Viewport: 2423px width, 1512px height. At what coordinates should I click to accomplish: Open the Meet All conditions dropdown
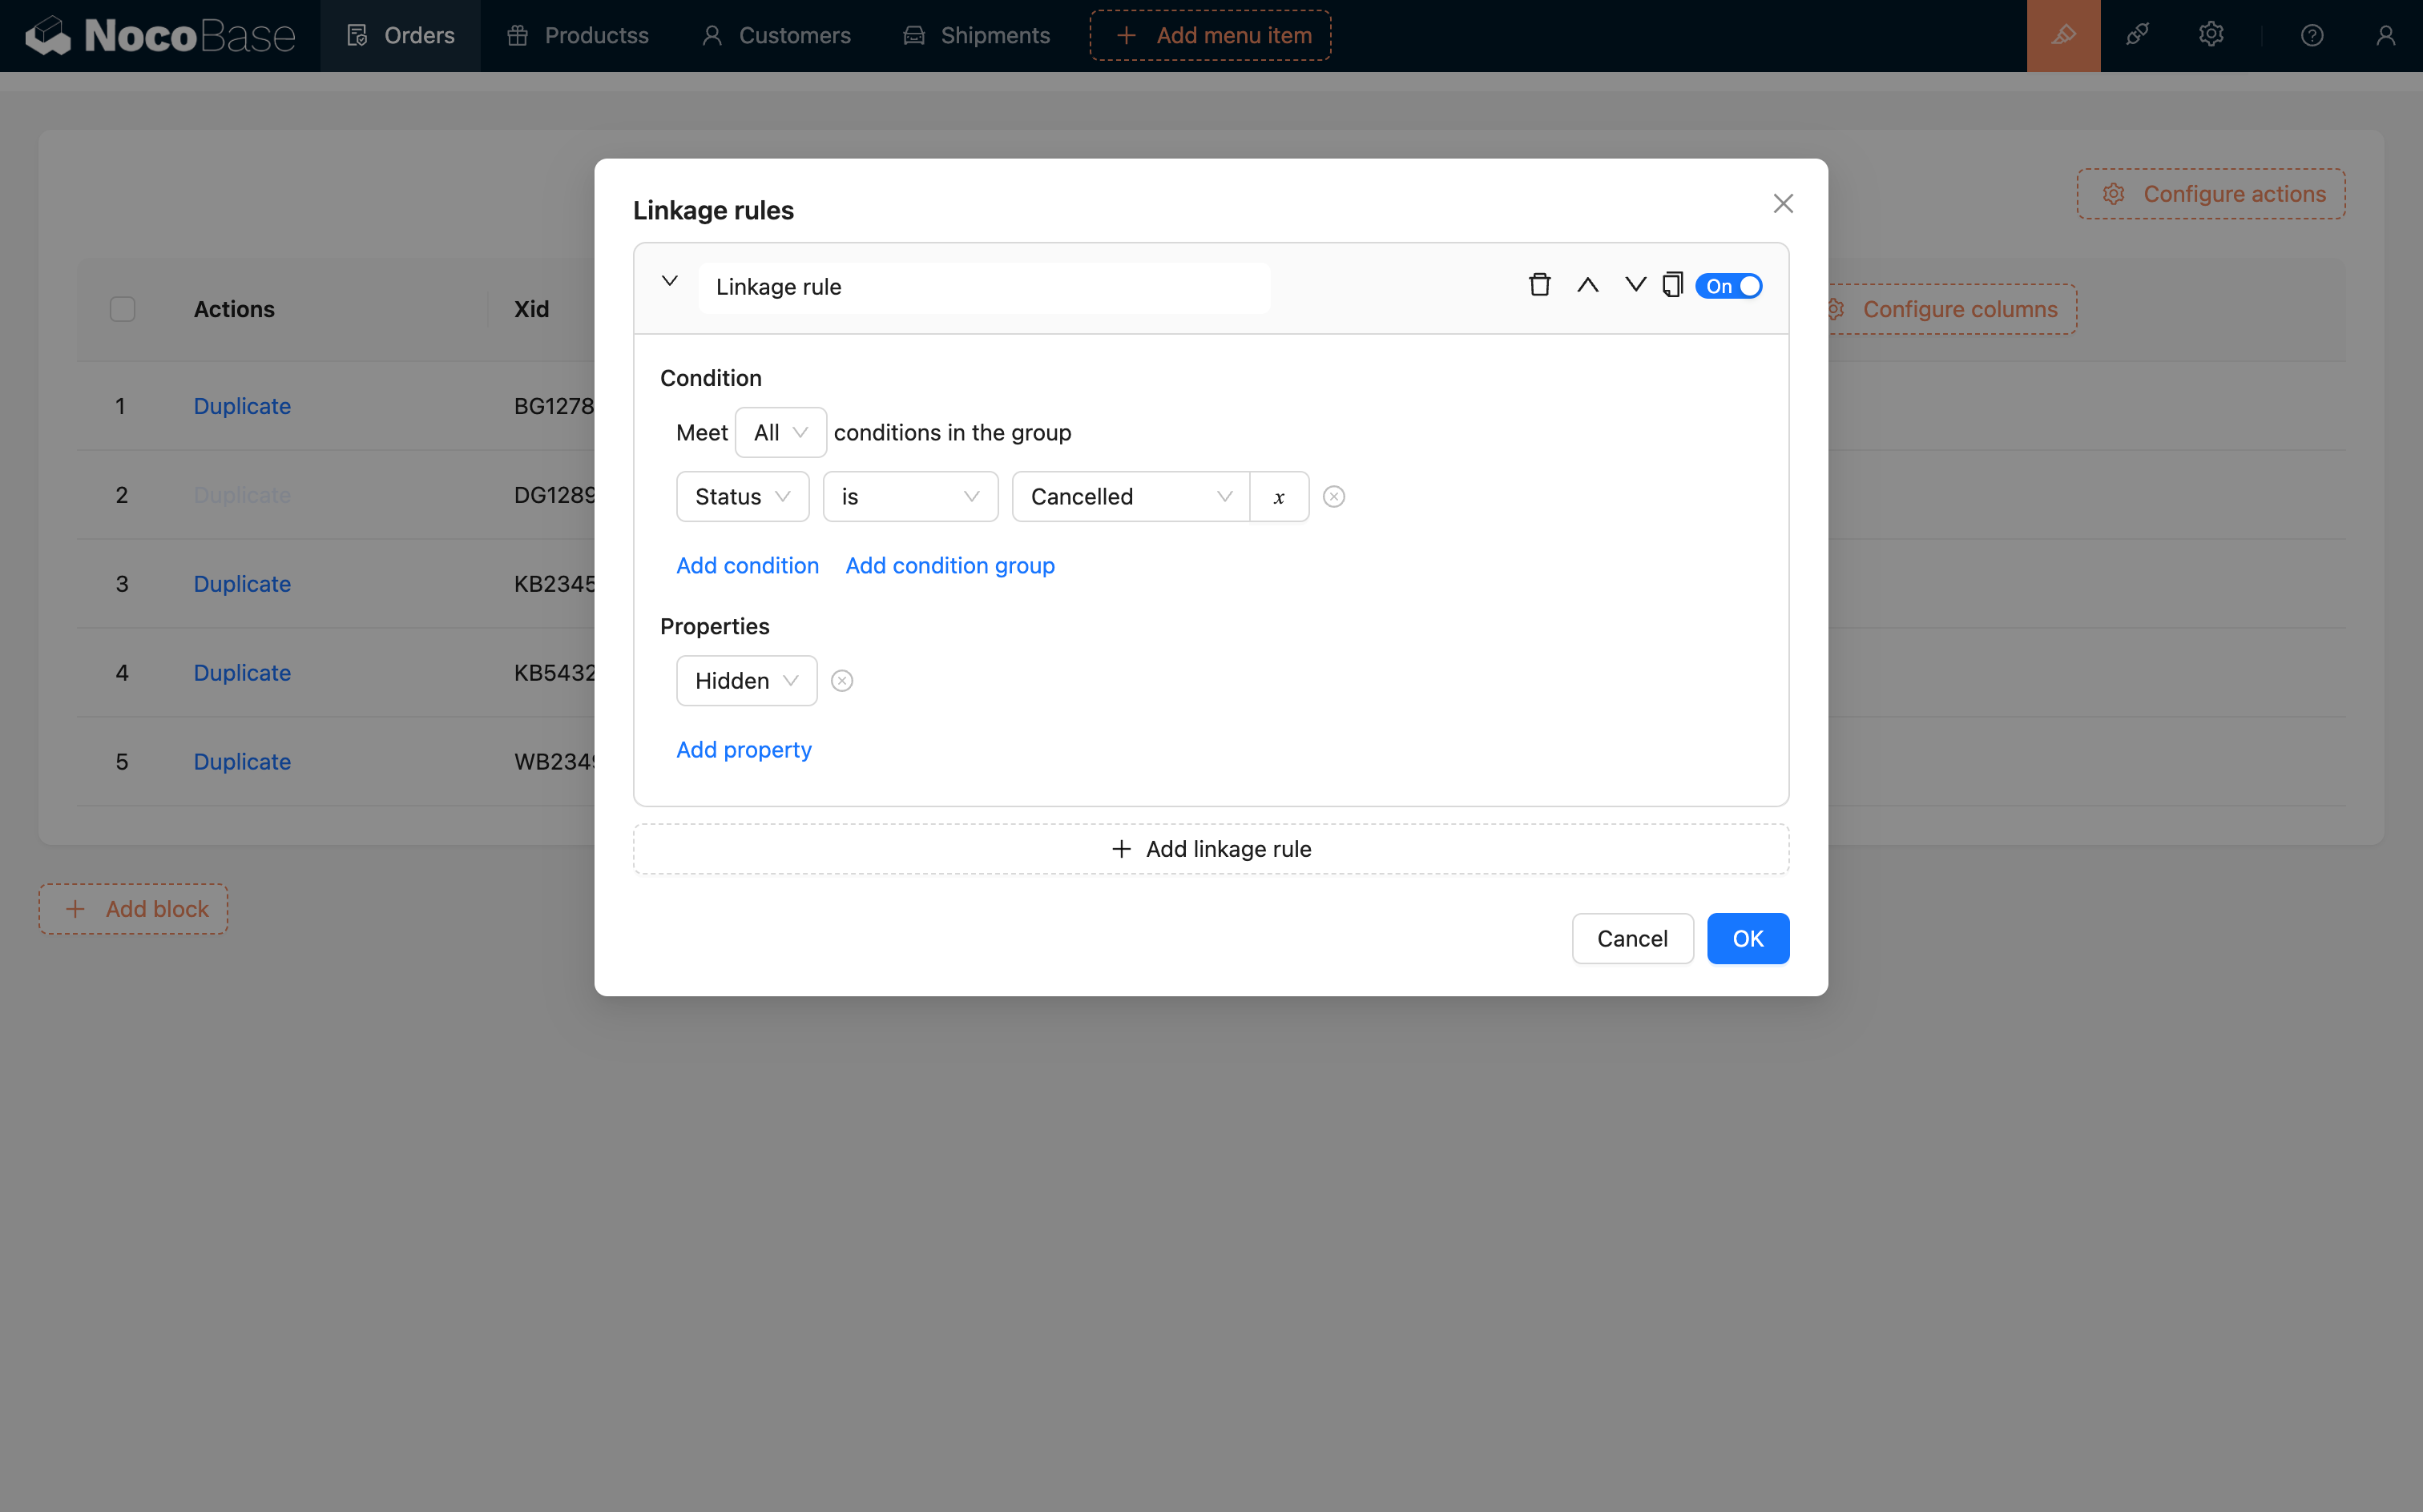780,433
